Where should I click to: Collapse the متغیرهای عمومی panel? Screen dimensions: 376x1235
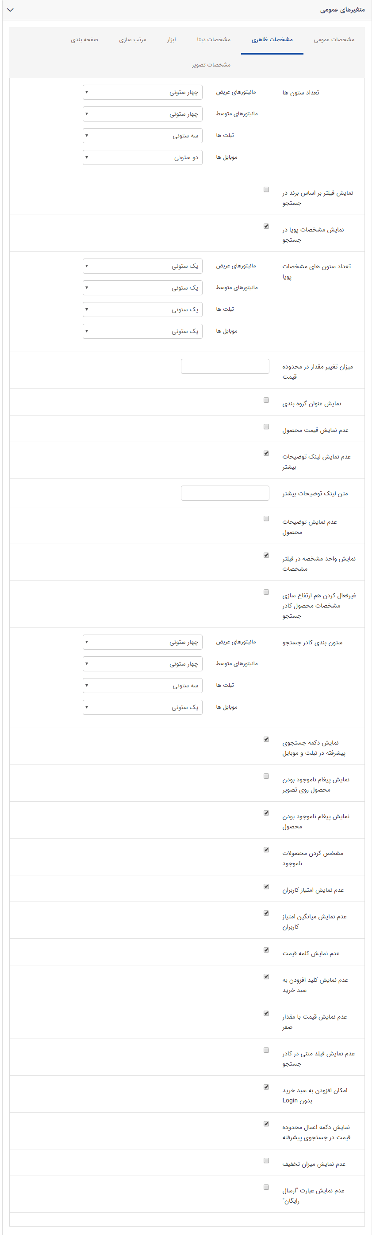pyautogui.click(x=11, y=11)
